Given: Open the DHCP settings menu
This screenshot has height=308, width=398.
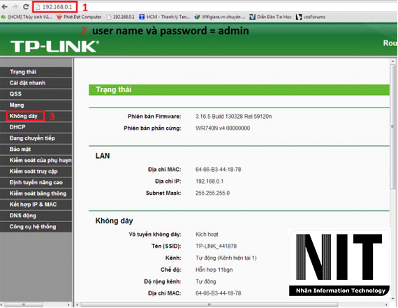Looking at the screenshot, I should pyautogui.click(x=36, y=127).
